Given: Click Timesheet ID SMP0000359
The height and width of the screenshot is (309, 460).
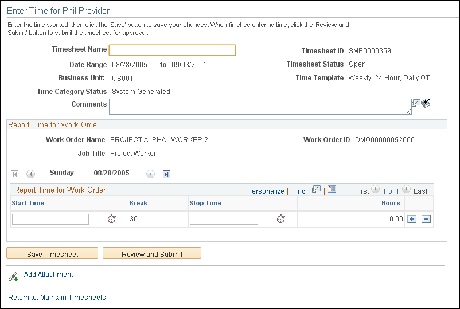Looking at the screenshot, I should tap(369, 50).
